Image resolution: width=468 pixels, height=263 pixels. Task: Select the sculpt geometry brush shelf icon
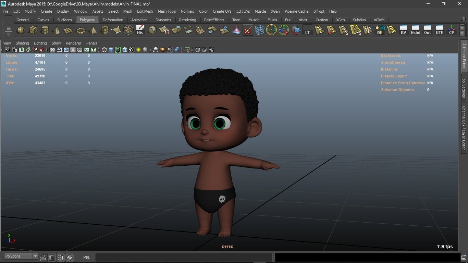[247, 30]
